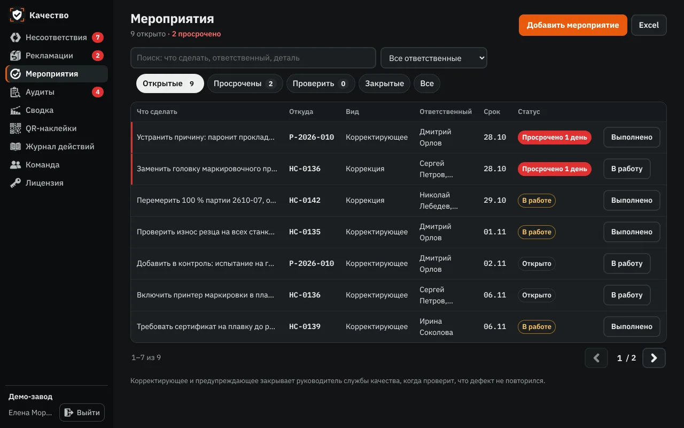Switch to the Закрытые tab
Image resolution: width=684 pixels, height=428 pixels.
pyautogui.click(x=385, y=83)
